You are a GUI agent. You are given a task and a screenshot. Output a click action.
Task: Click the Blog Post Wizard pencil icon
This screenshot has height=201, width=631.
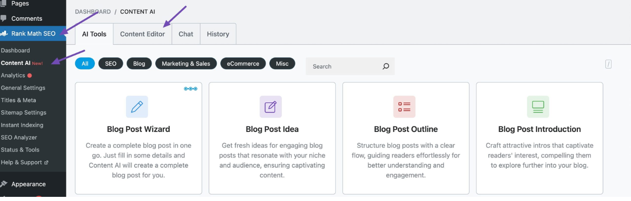[x=137, y=107]
